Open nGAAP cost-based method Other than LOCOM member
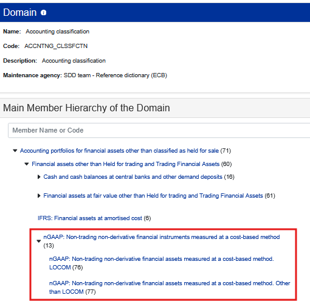The image size is (310, 301). 170,288
